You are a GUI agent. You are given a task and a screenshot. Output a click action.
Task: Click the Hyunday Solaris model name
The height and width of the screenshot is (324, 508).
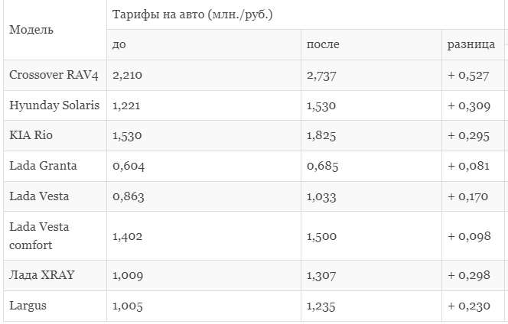click(x=54, y=105)
